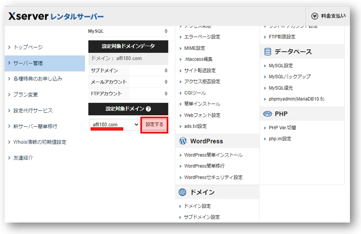Open Webフォント設定 link
This screenshot has height=234, width=361.
(x=202, y=115)
